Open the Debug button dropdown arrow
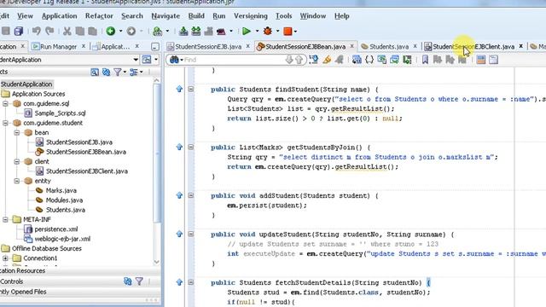The image size is (546, 307). (x=277, y=32)
